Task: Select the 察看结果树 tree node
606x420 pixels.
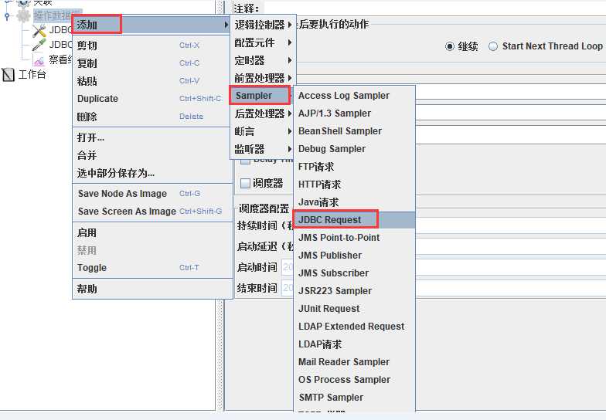Action: pyautogui.click(x=60, y=60)
